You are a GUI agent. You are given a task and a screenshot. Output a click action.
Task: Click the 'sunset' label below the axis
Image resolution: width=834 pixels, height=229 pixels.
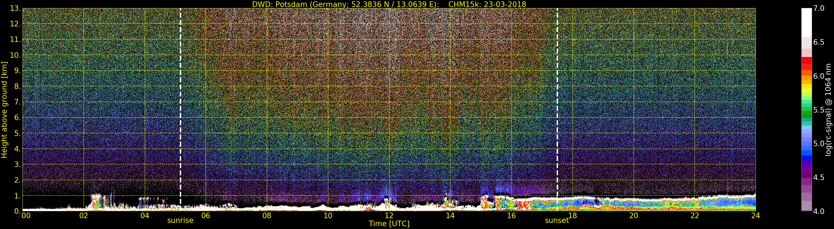557,221
